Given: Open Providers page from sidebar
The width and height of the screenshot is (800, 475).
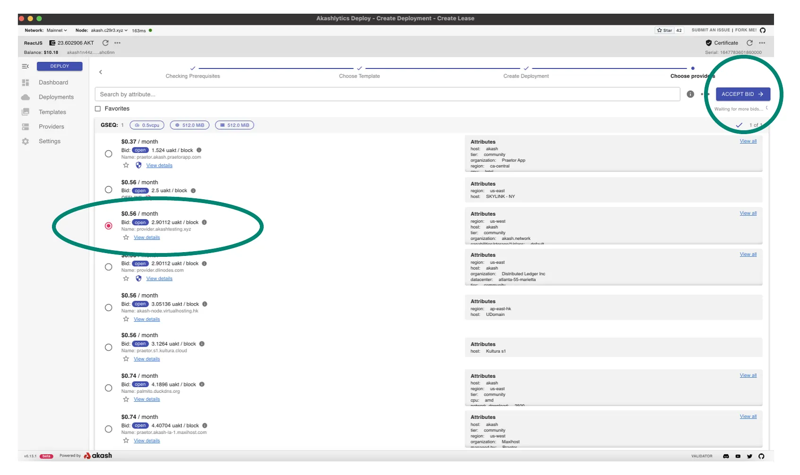Looking at the screenshot, I should click(51, 127).
